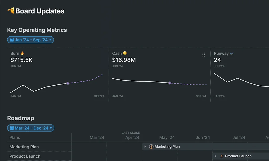Click the six-dot drag handle on the Cash card

pos(204,54)
